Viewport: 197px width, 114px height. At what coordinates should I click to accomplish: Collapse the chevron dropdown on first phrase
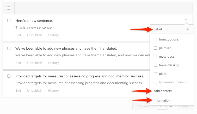(x=186, y=20)
